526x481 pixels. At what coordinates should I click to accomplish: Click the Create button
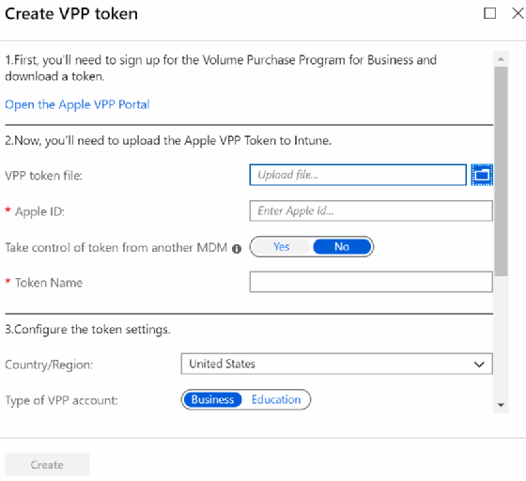pos(47,465)
